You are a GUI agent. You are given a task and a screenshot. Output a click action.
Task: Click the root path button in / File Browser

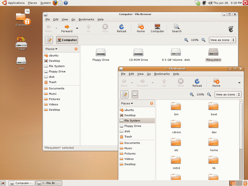(x=135, y=95)
